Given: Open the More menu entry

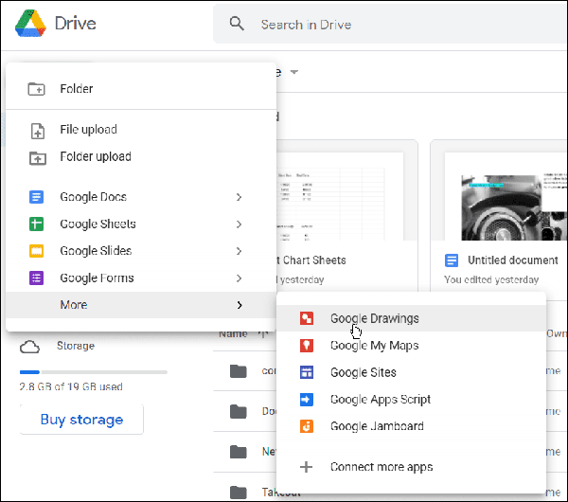Looking at the screenshot, I should click(x=141, y=305).
